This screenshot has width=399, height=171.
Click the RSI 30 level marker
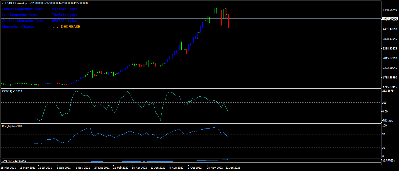point(384,148)
